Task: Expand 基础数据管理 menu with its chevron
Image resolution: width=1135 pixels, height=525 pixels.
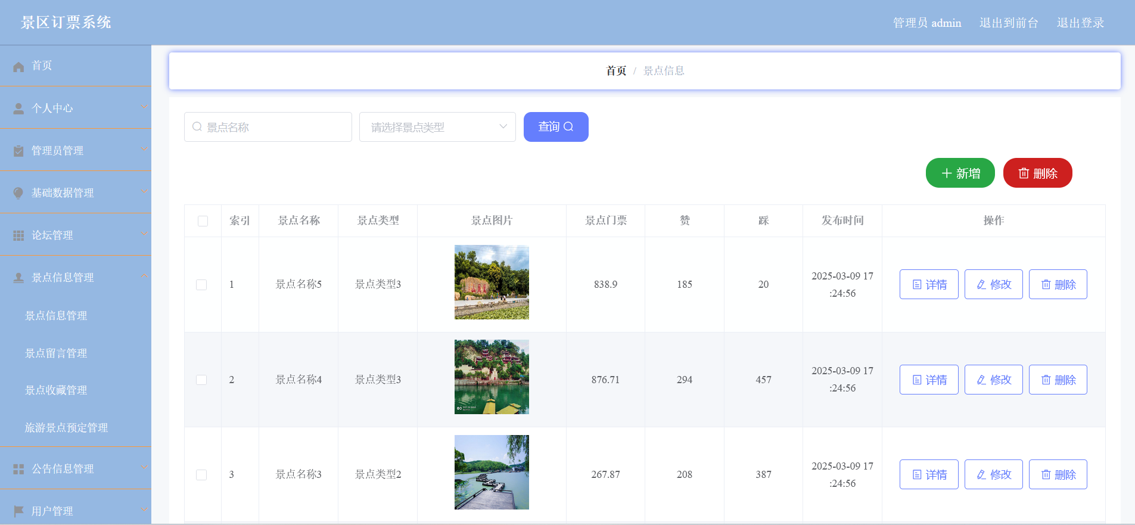Action: tap(144, 191)
